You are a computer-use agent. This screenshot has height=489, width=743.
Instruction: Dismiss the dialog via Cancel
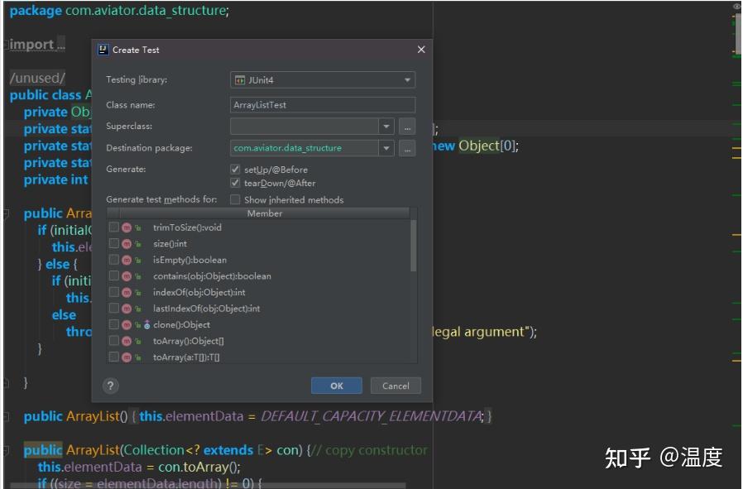point(395,386)
